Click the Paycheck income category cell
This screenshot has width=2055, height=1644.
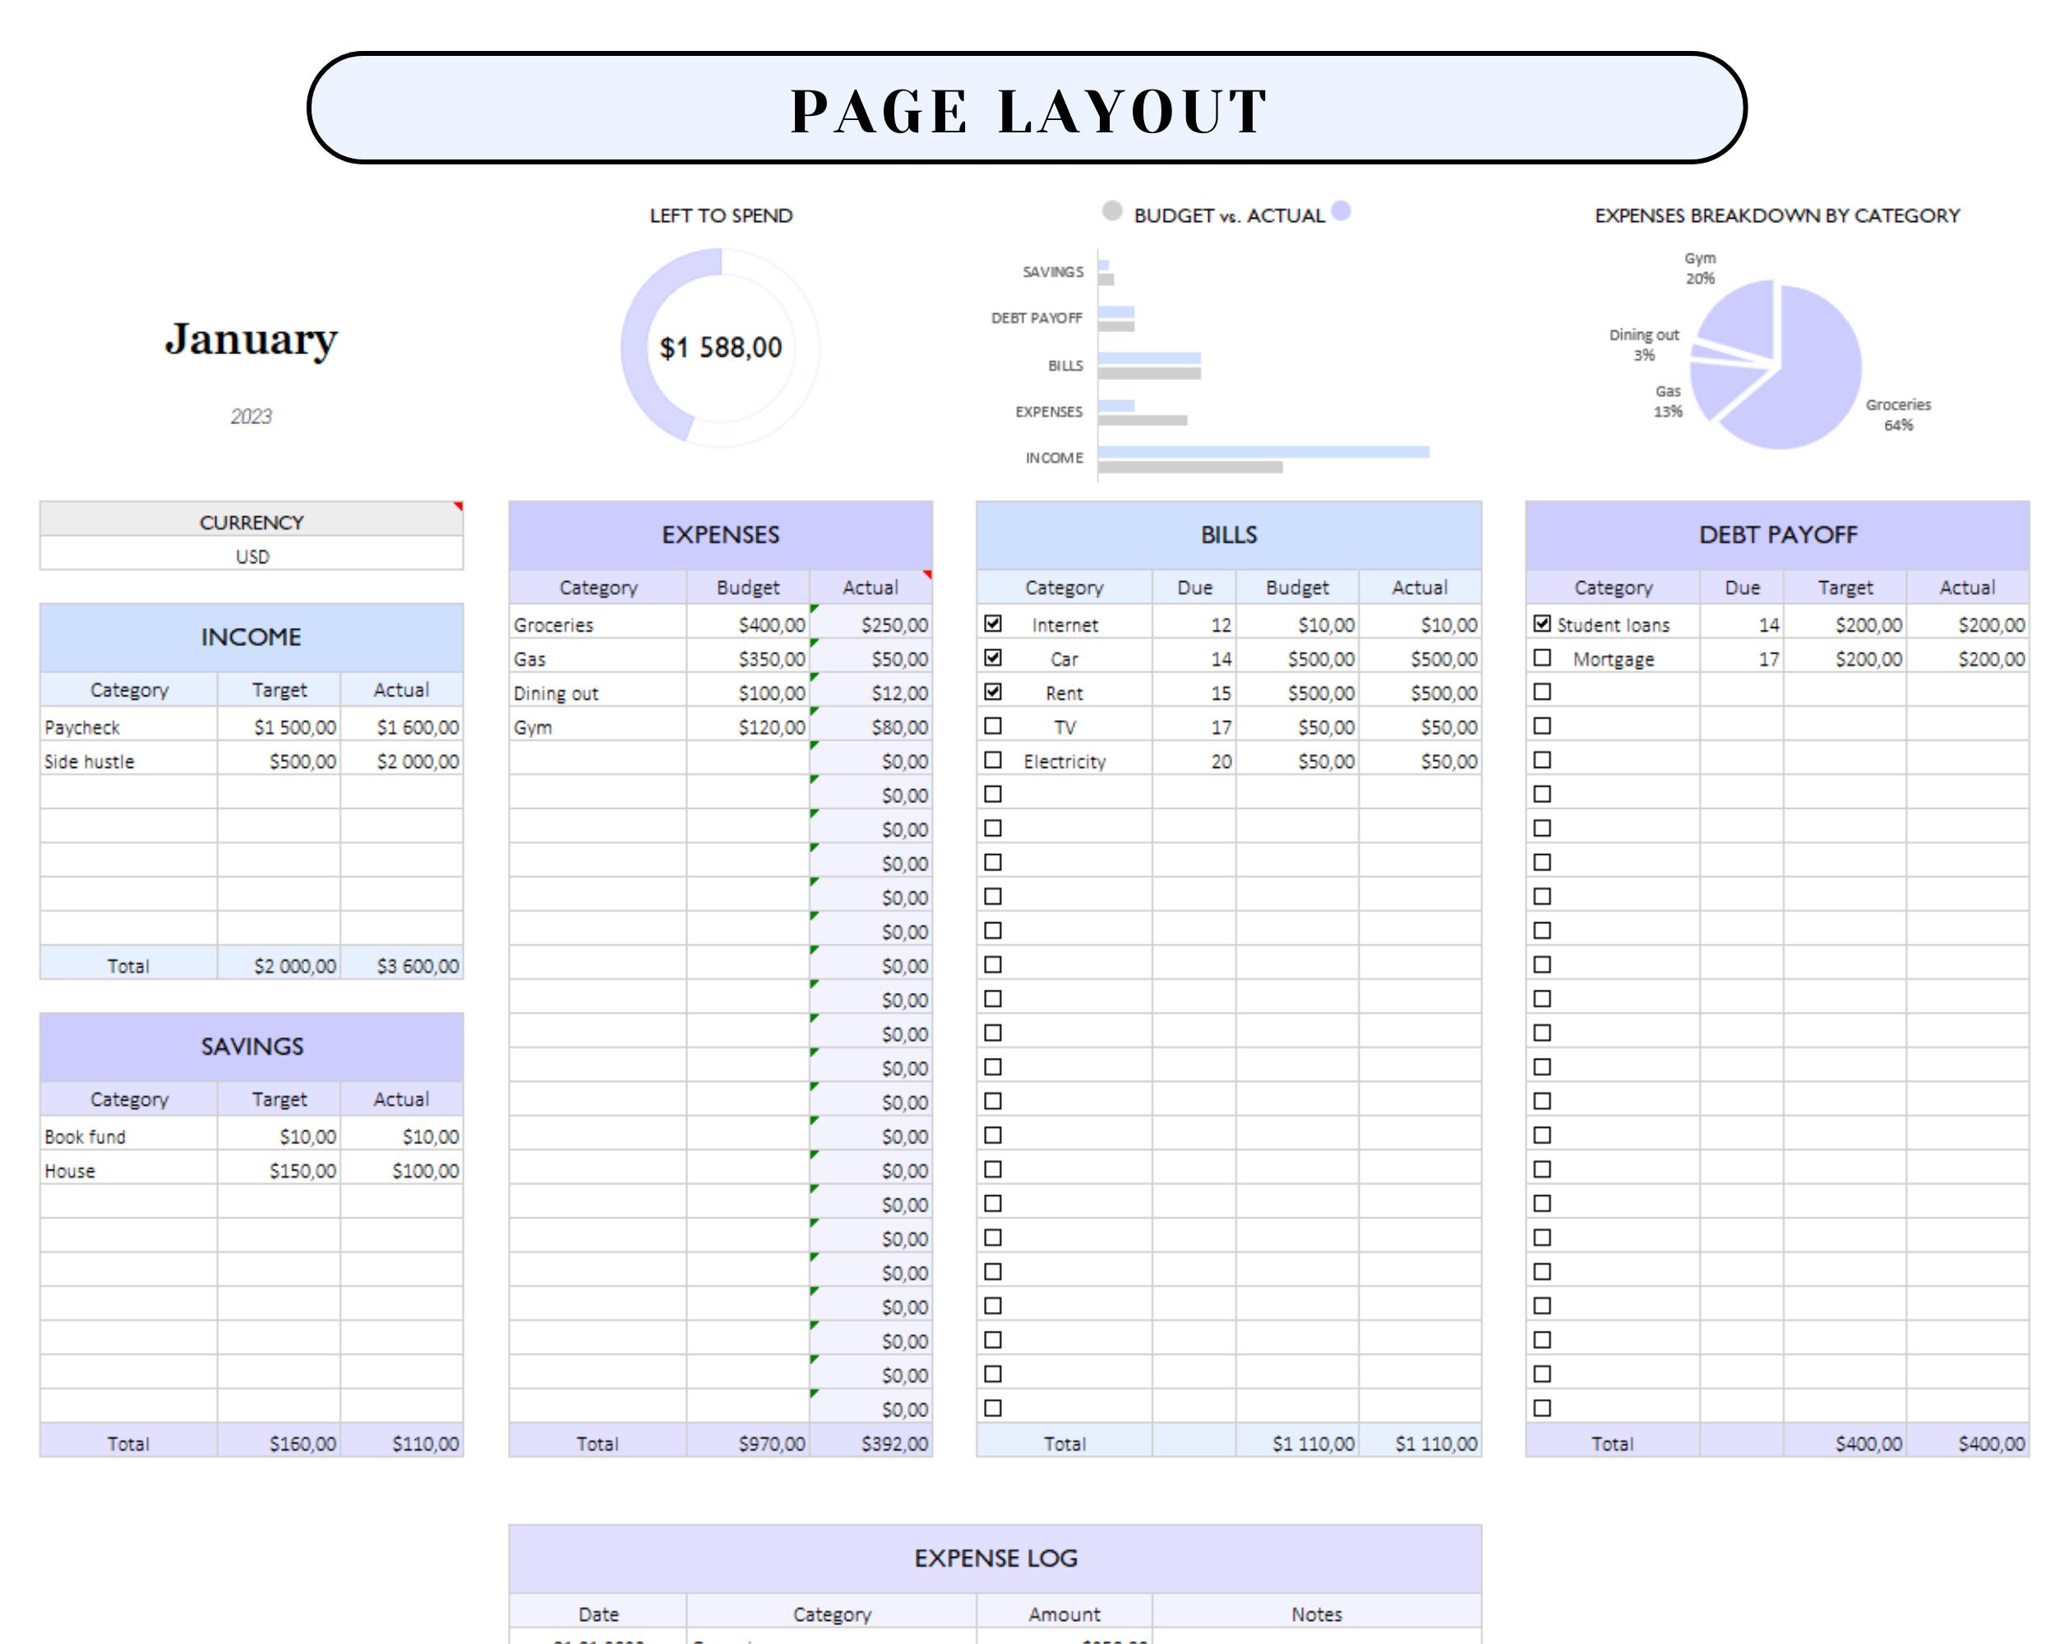click(129, 726)
